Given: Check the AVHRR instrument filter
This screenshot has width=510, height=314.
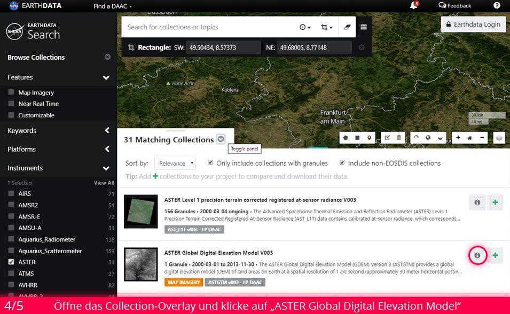Looking at the screenshot, I should (11, 285).
